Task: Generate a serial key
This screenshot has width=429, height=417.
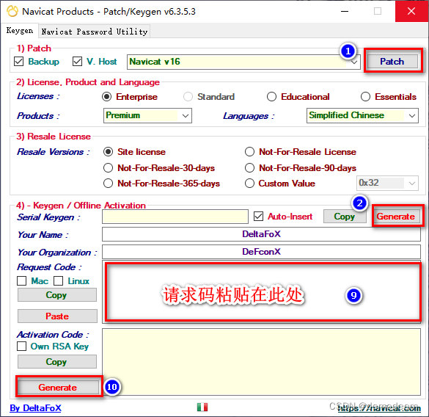Action: [x=396, y=217]
